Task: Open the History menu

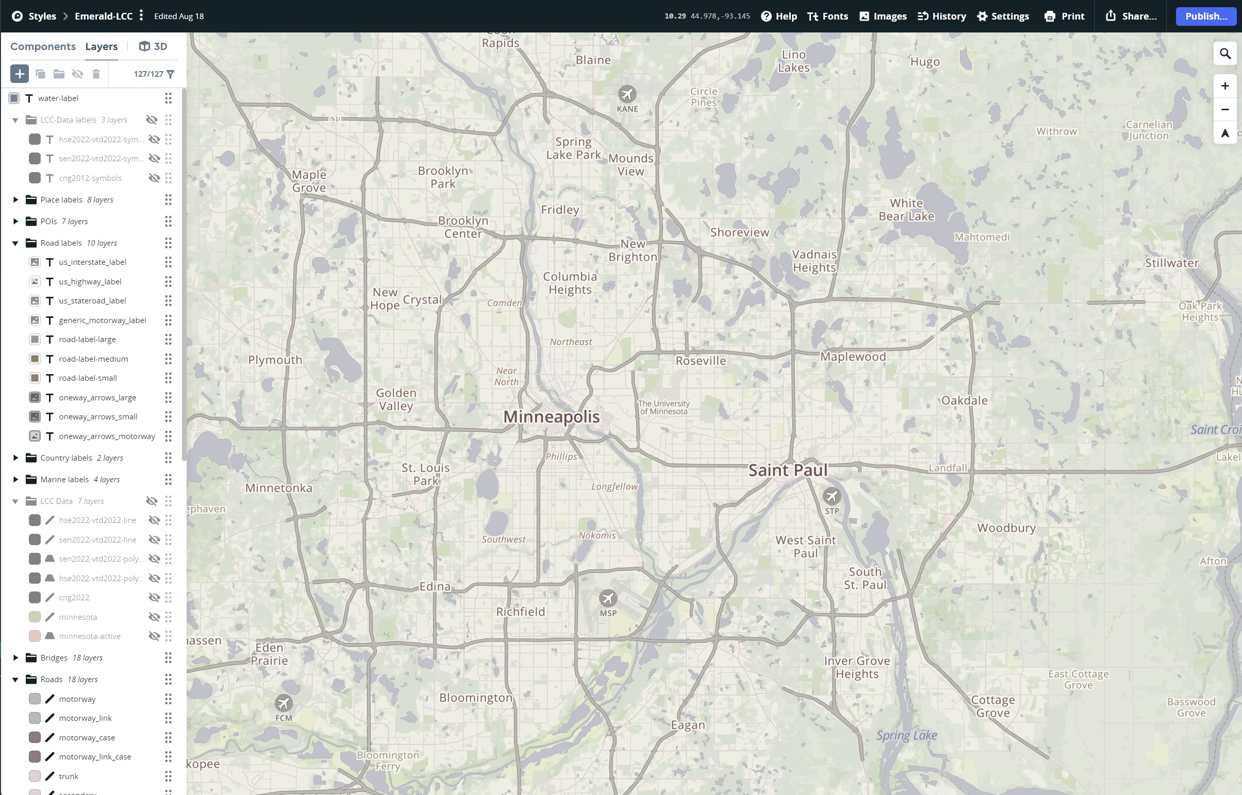Action: (x=941, y=16)
